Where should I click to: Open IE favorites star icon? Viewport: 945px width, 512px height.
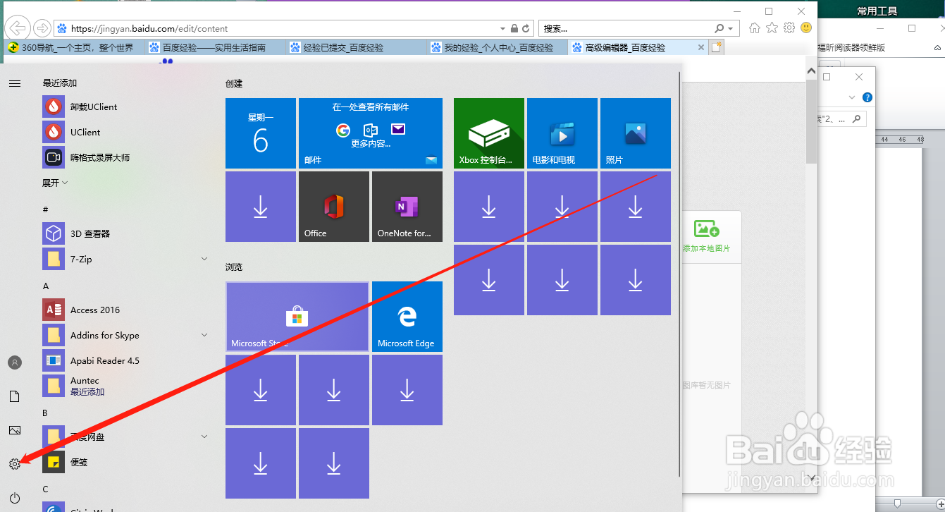tap(772, 28)
